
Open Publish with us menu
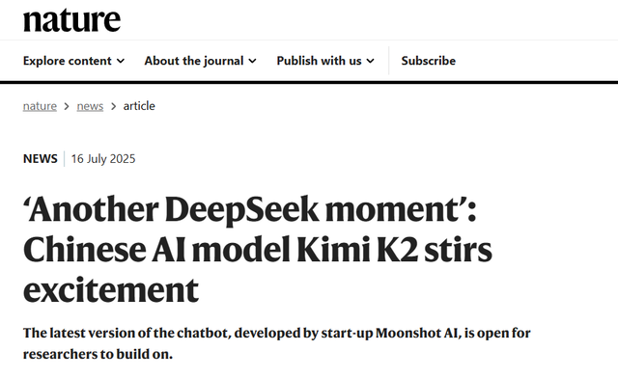325,61
